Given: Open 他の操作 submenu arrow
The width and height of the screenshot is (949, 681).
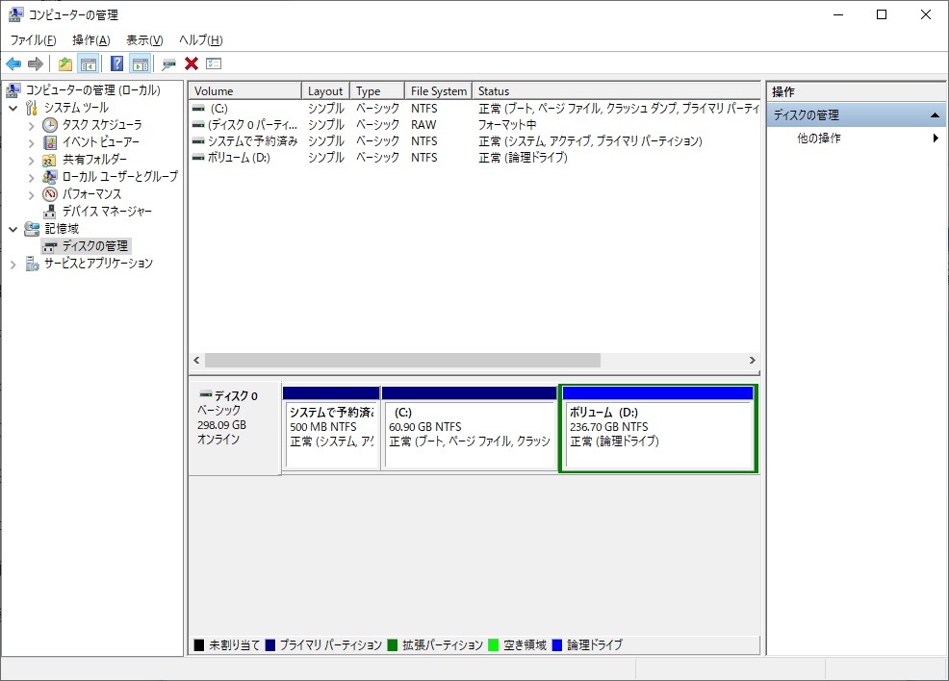Looking at the screenshot, I should coord(936,138).
